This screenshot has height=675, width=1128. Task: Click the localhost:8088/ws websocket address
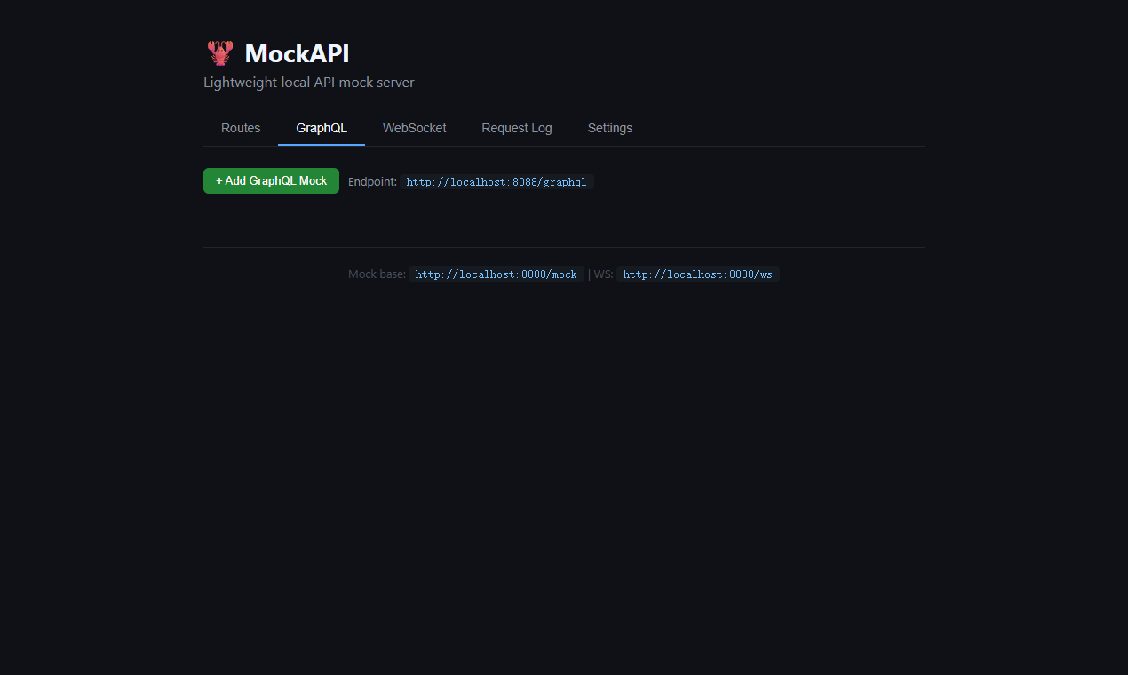[698, 274]
